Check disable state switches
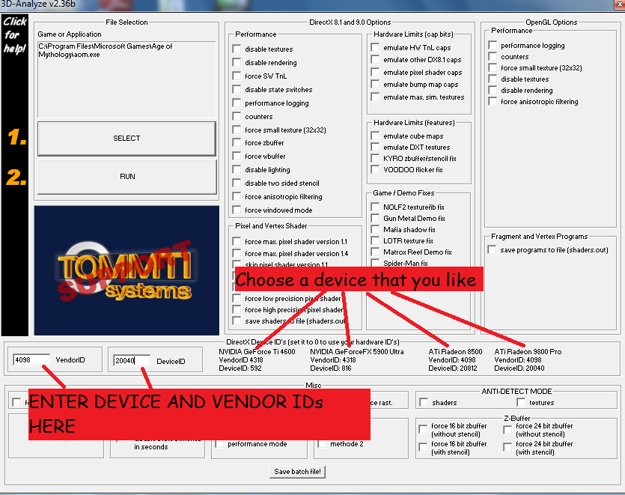This screenshot has height=495, width=625. (x=237, y=89)
